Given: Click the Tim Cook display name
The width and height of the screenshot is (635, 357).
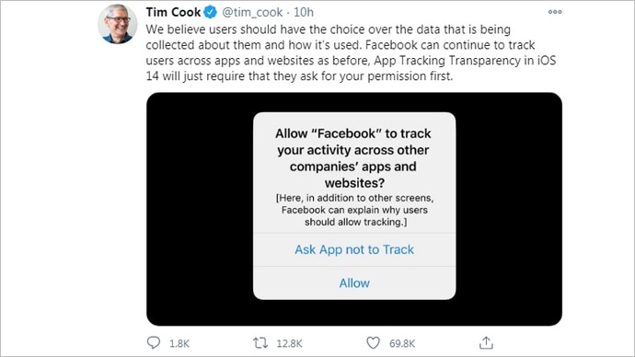Looking at the screenshot, I should [x=173, y=12].
